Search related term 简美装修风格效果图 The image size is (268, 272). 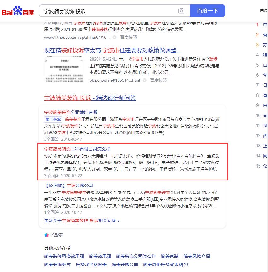(x=64, y=256)
